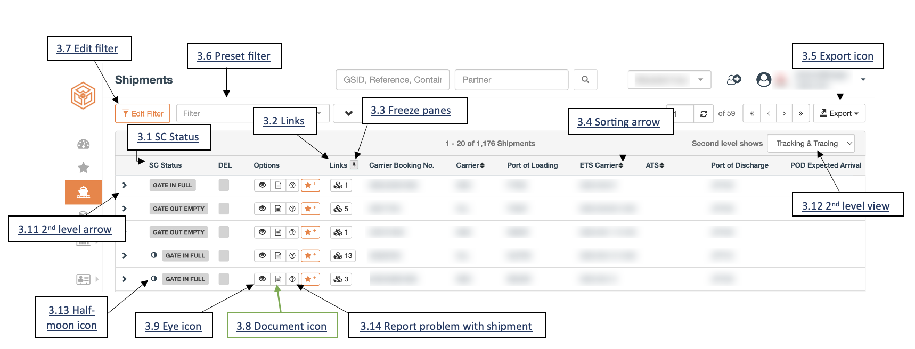Toggle DEL checkbox in the 13-links row
Screen dimensions: 915x349
[224, 255]
